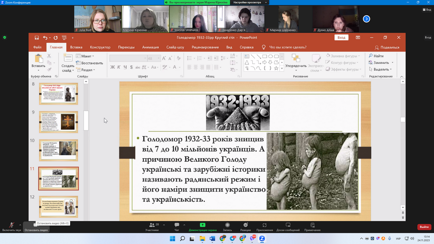Click the Поделиться share button

387,47
